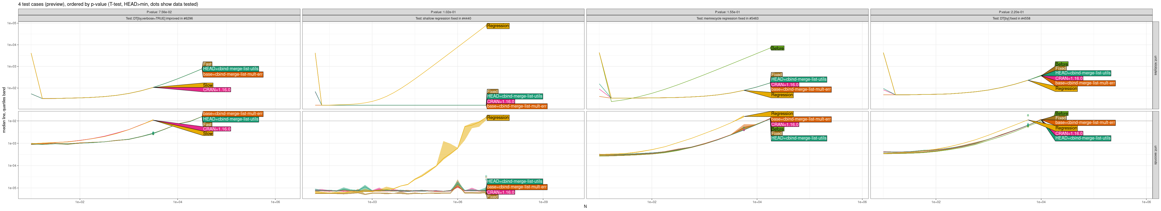1161x211 pixels.
Task: Click 'CRAN=1.16.0' in the #5463 kilobytes panel
Action: (x=785, y=85)
